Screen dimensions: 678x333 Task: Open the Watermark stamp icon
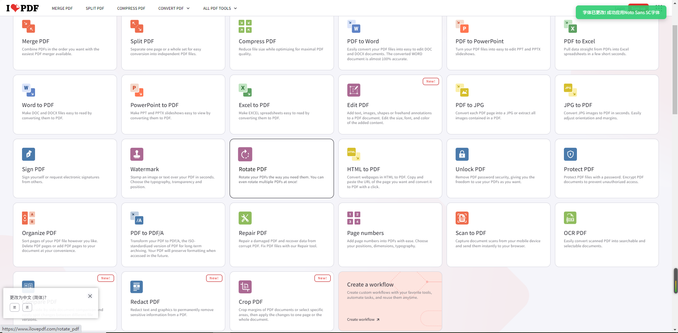pos(137,154)
